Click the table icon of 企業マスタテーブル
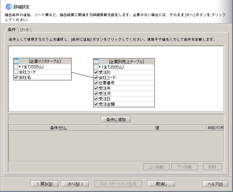233x192 pixels. point(16,61)
